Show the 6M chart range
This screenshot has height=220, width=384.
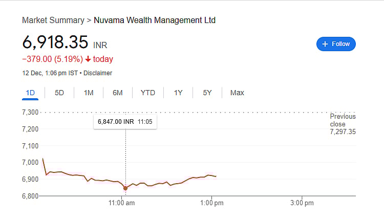118,93
